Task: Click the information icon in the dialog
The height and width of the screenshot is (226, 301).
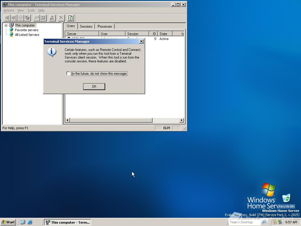Action: (x=52, y=52)
